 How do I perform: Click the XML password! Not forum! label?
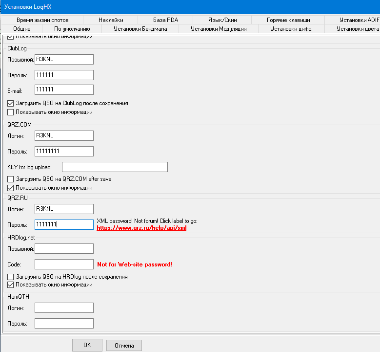point(147,221)
